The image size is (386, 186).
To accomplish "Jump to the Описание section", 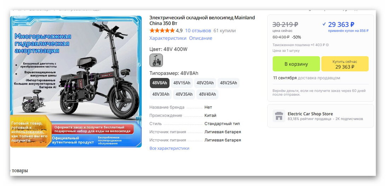I will point(201,38).
